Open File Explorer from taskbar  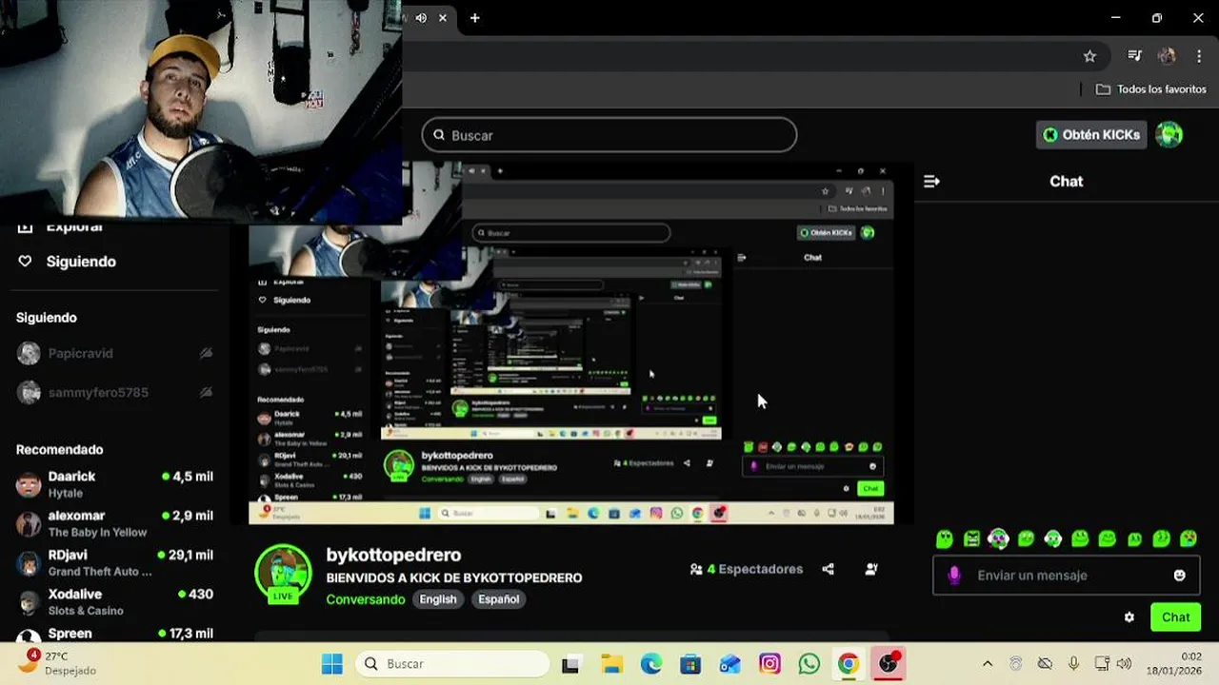pyautogui.click(x=611, y=664)
